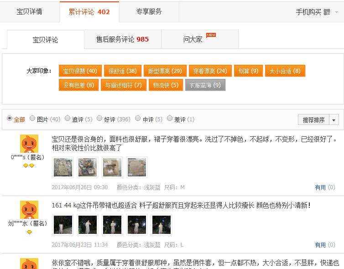Switch to the 宝贝详情 tab
The width and height of the screenshot is (344, 269).
(x=29, y=11)
